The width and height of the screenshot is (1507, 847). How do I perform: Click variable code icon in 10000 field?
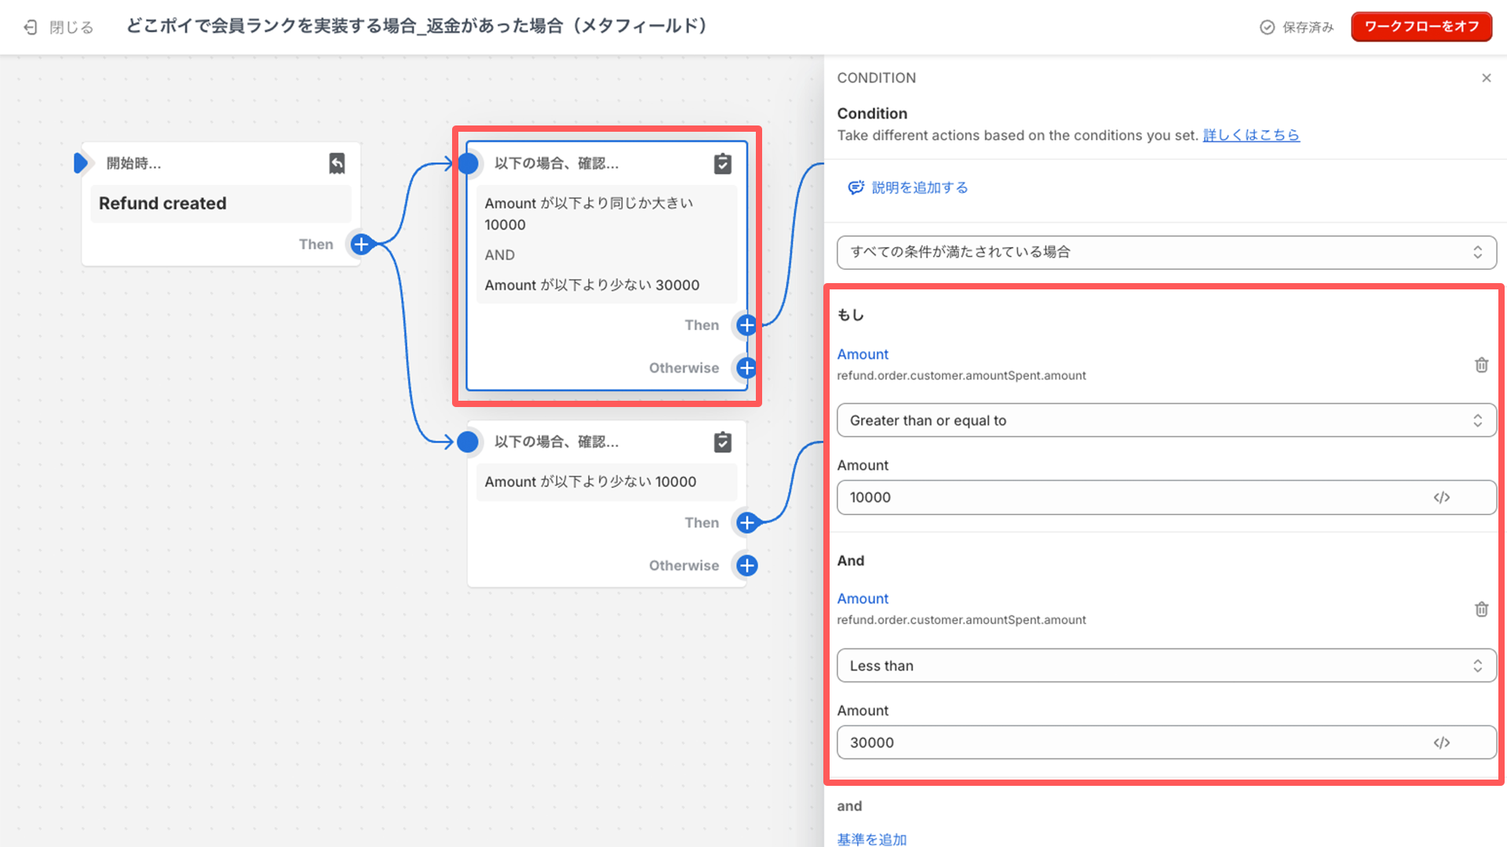click(x=1442, y=497)
